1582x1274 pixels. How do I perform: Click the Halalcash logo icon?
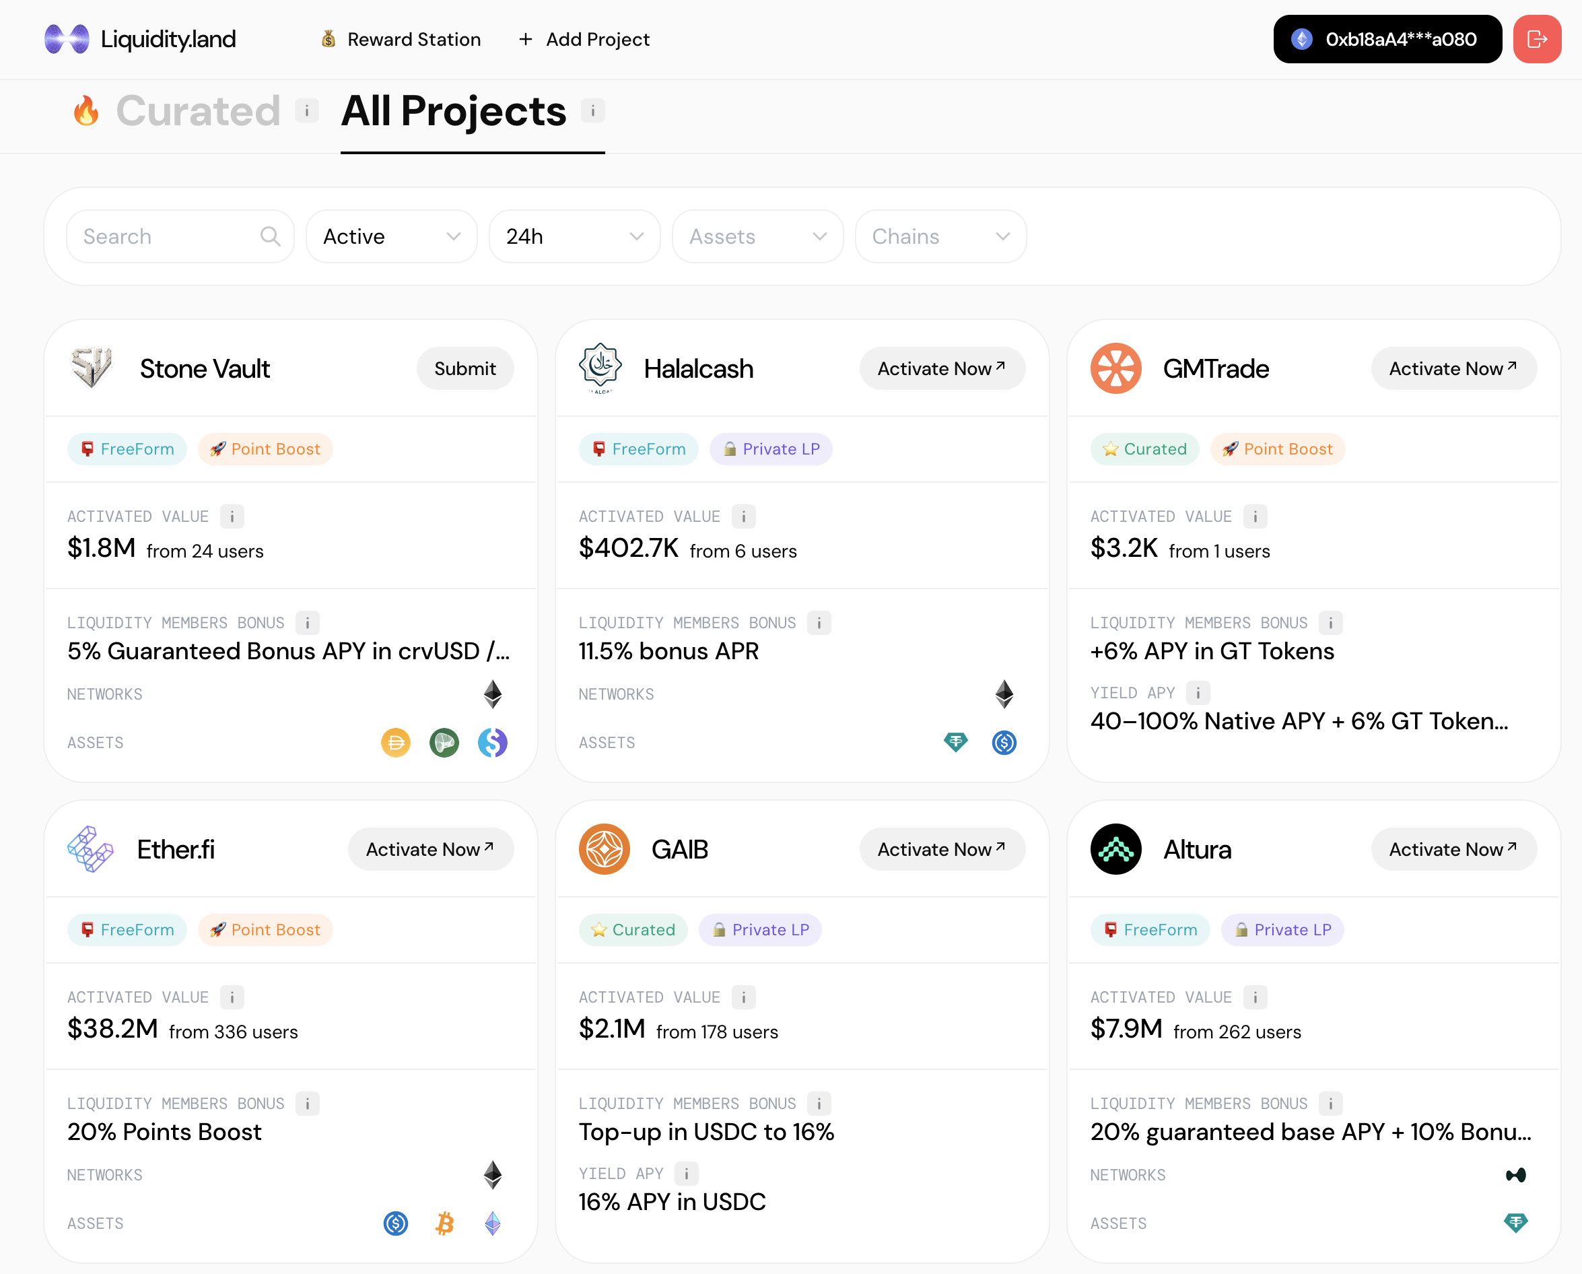(601, 368)
